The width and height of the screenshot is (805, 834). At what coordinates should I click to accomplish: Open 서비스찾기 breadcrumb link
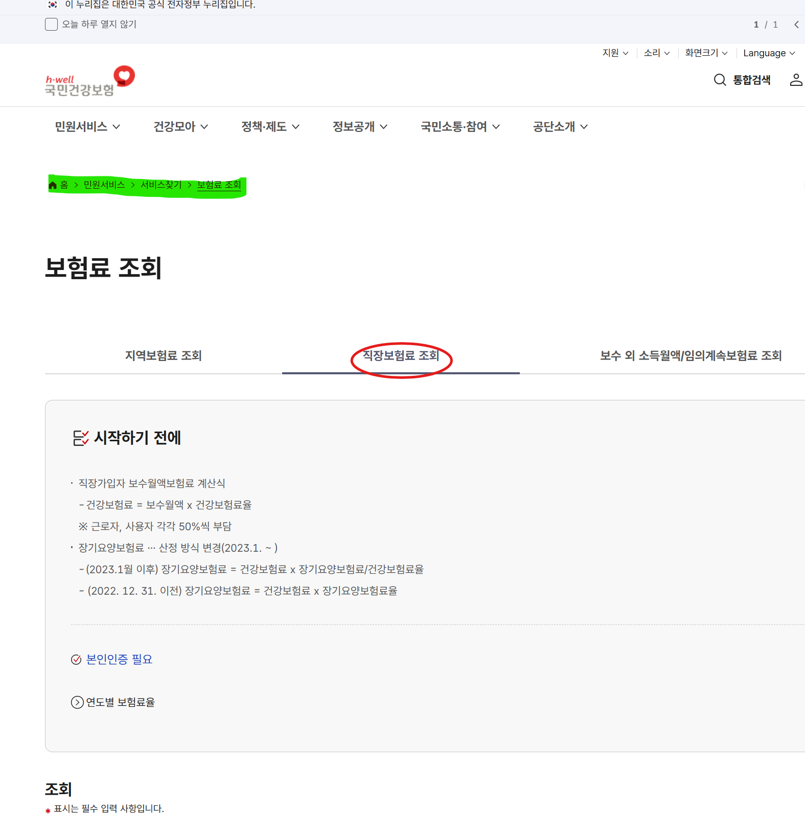[x=161, y=185]
